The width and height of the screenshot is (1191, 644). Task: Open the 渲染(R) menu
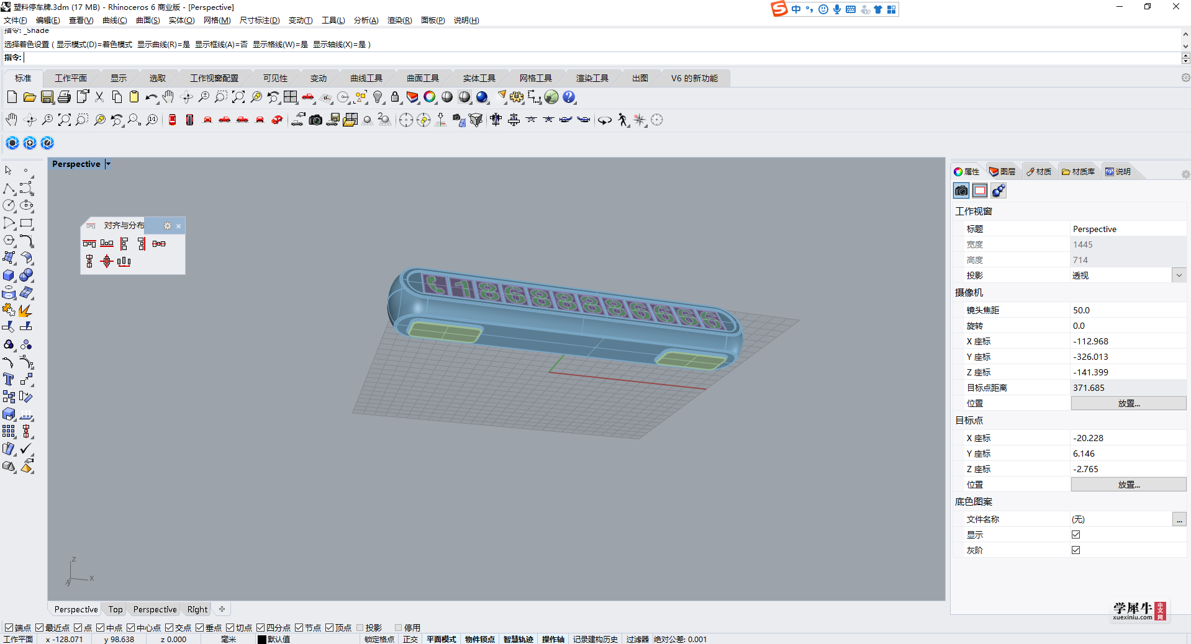[399, 20]
